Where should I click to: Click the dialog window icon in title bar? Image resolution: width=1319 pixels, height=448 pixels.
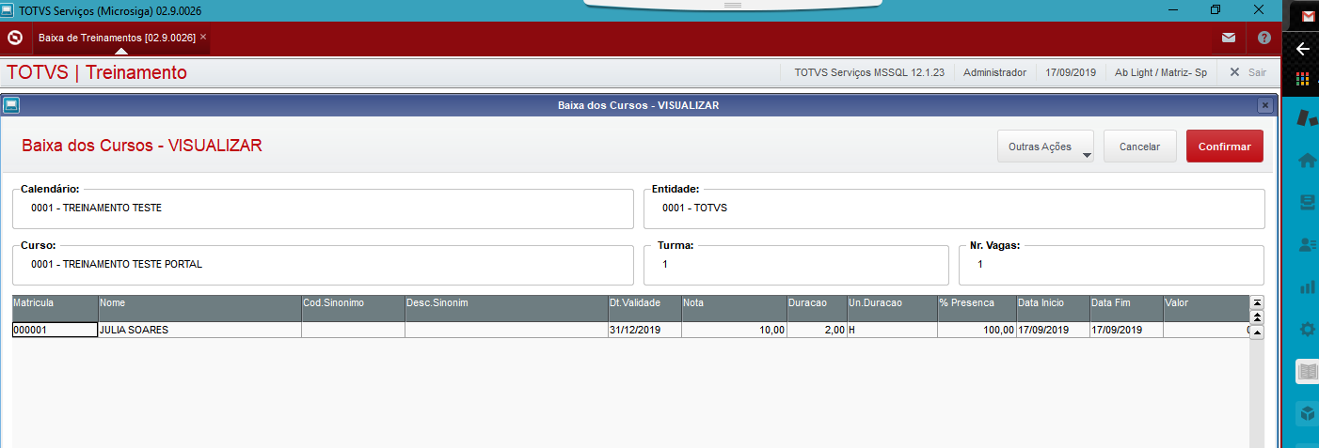pos(10,105)
